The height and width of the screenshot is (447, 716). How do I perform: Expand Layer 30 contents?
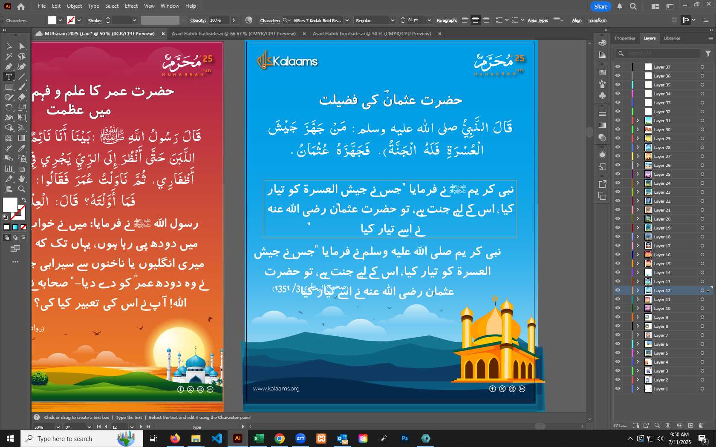638,129
